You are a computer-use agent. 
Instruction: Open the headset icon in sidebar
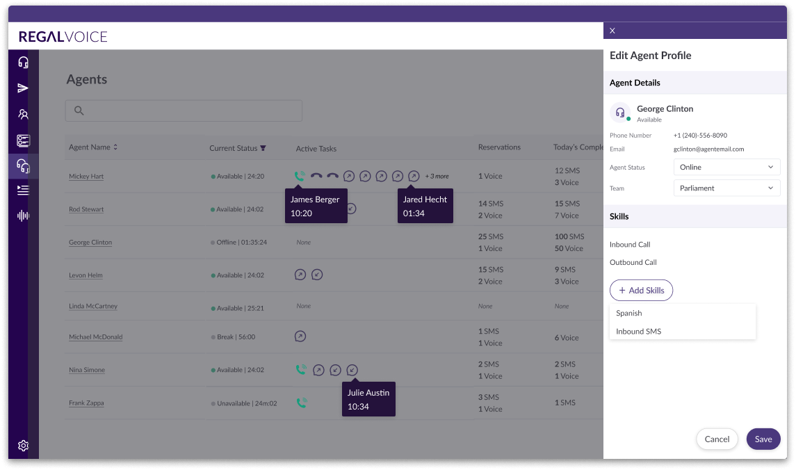click(24, 63)
